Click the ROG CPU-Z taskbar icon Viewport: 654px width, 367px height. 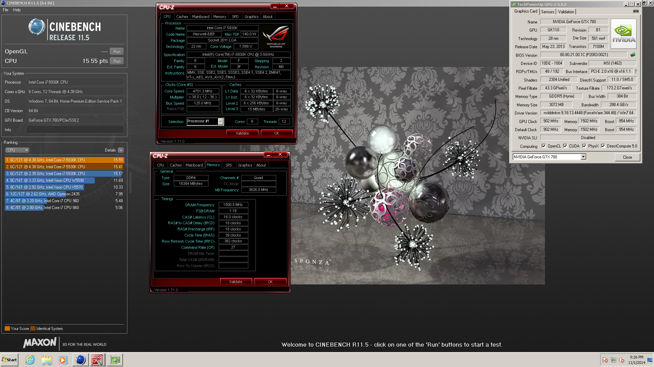click(97, 360)
